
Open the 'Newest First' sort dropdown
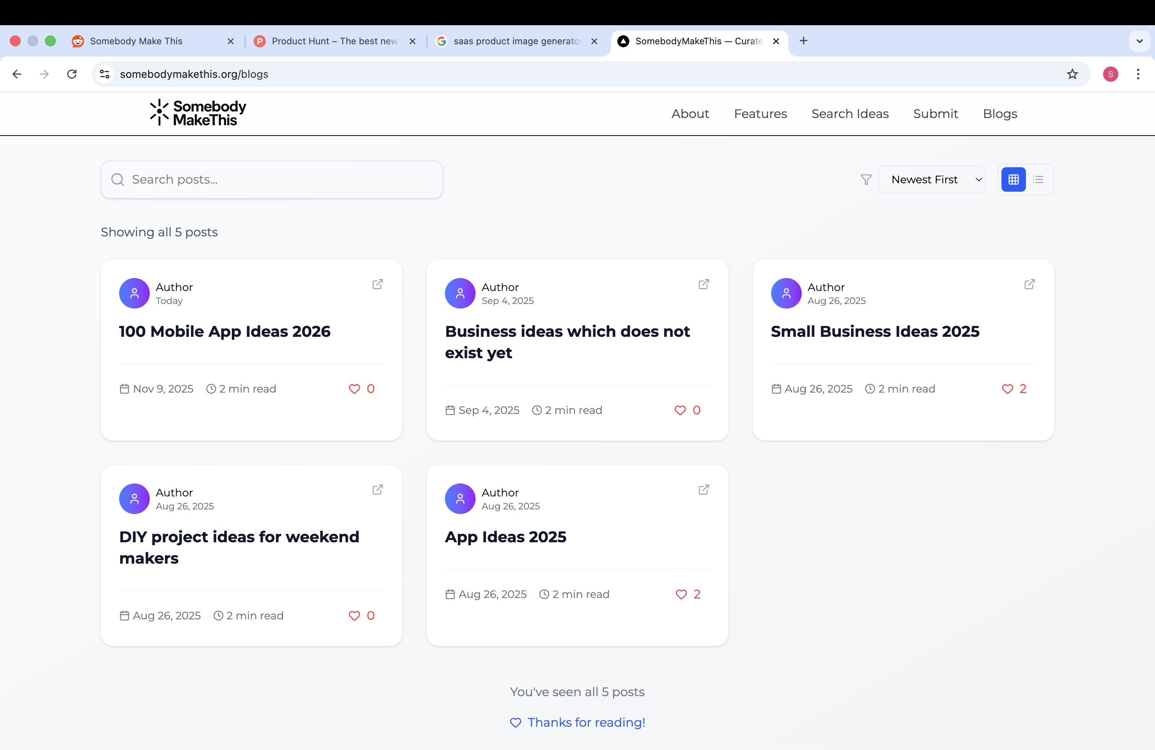click(x=932, y=179)
